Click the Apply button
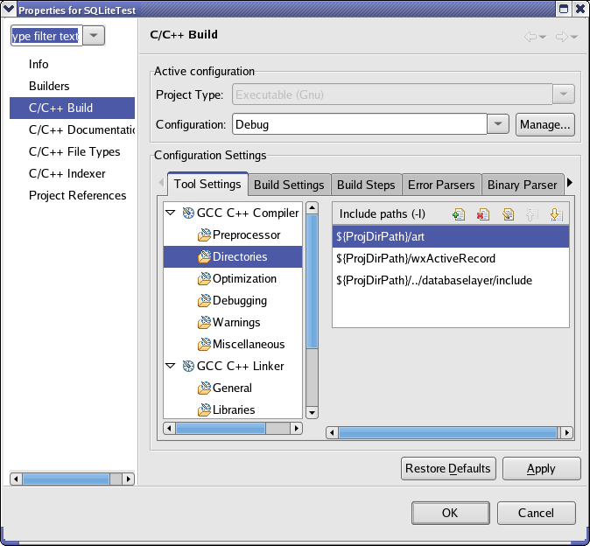This screenshot has width=590, height=546. [542, 468]
